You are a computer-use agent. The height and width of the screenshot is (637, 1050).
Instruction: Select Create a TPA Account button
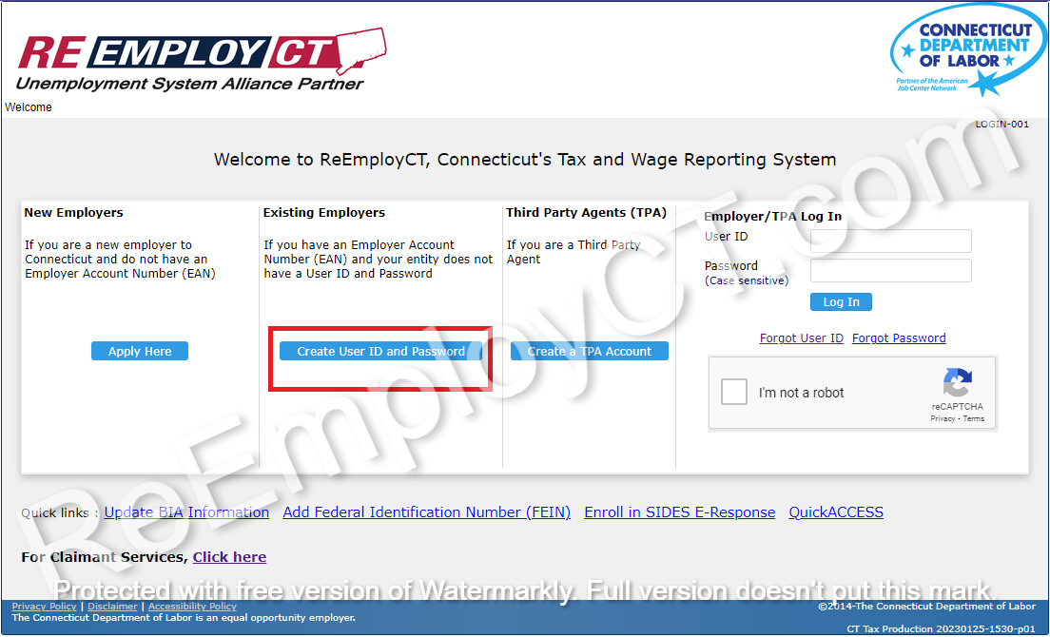point(590,352)
